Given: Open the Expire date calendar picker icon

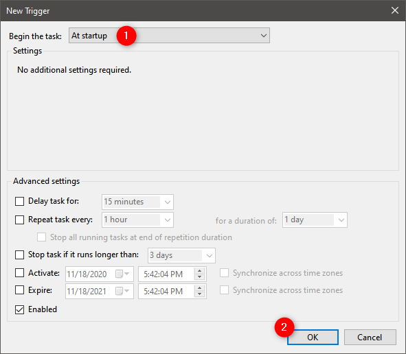Looking at the screenshot, I should 122,291.
